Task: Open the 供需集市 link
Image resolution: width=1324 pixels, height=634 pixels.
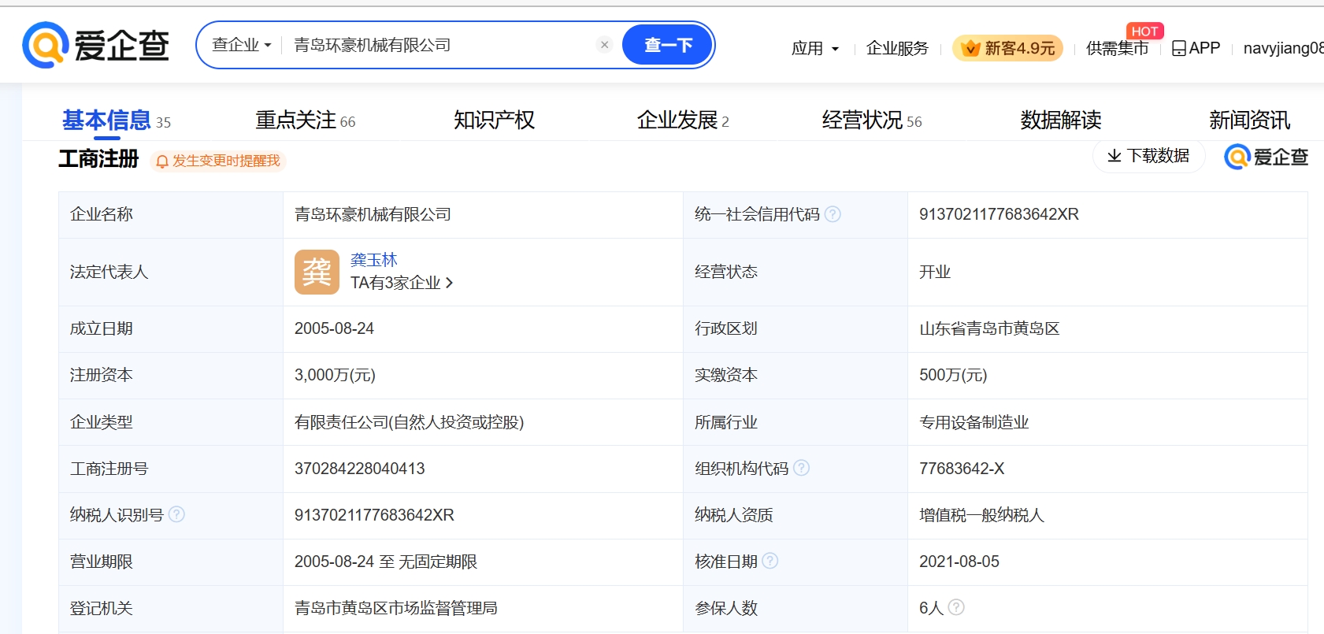Action: (x=1117, y=48)
